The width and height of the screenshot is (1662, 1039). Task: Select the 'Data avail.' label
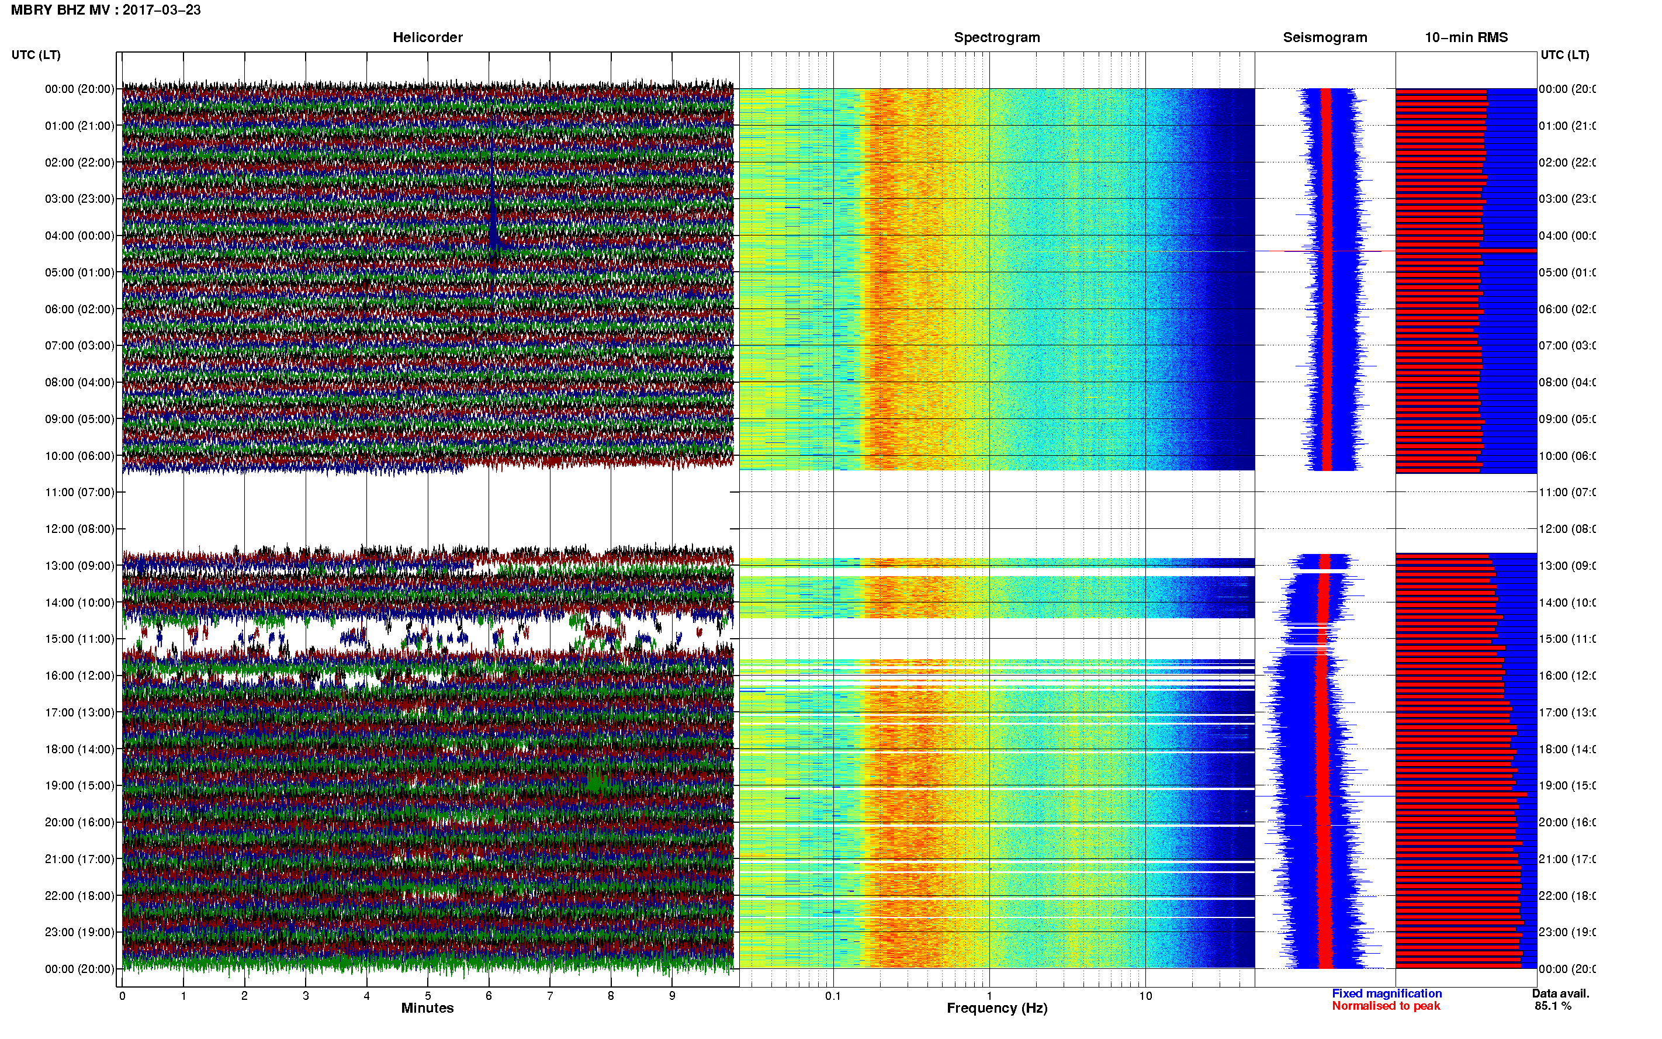(x=1560, y=993)
